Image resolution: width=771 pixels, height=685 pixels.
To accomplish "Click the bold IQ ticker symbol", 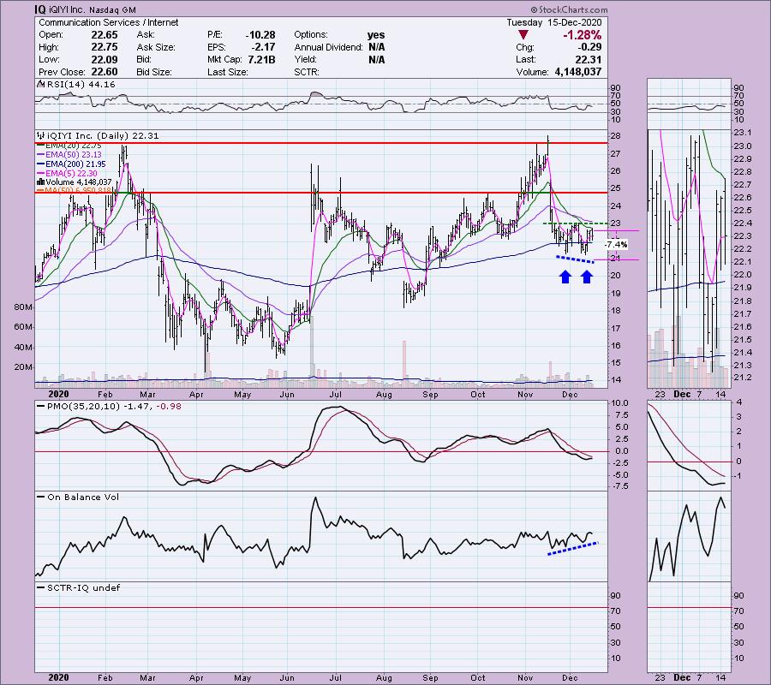I will click(x=39, y=9).
